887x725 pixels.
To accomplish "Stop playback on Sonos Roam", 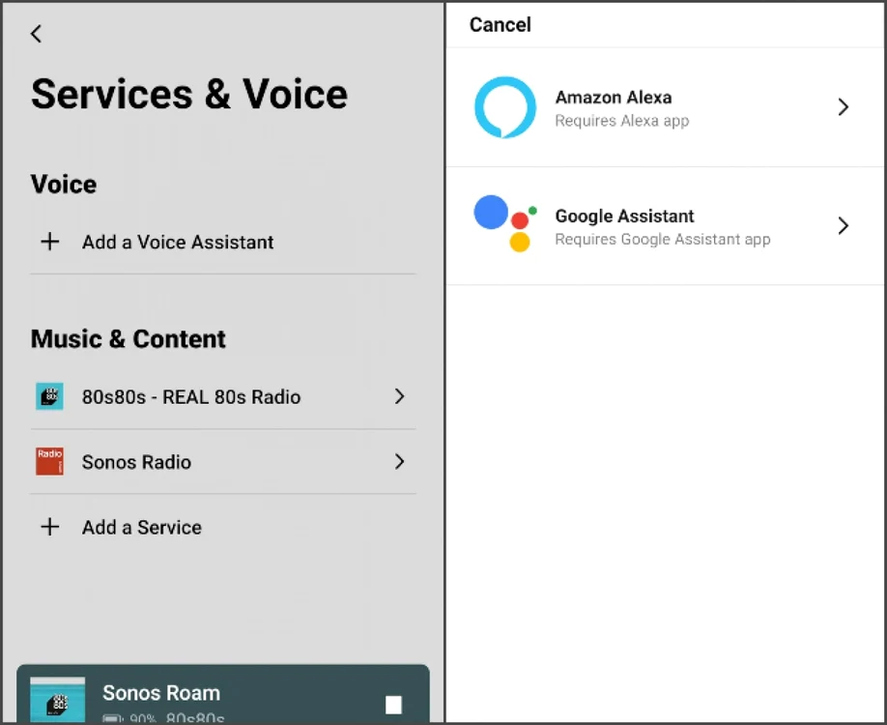I will pyautogui.click(x=393, y=705).
